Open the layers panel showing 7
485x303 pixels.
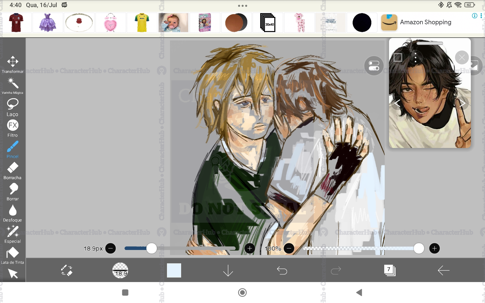click(390, 270)
